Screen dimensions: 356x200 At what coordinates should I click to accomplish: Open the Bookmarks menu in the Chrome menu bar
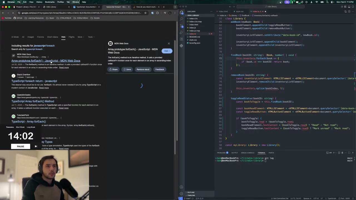tap(50, 2)
